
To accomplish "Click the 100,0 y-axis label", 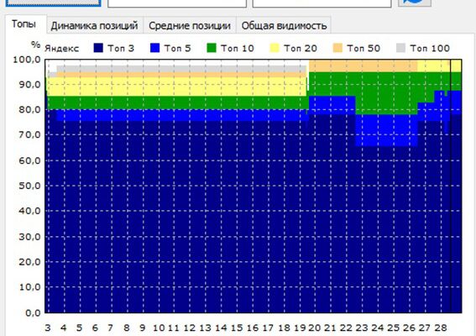I will pos(27,60).
